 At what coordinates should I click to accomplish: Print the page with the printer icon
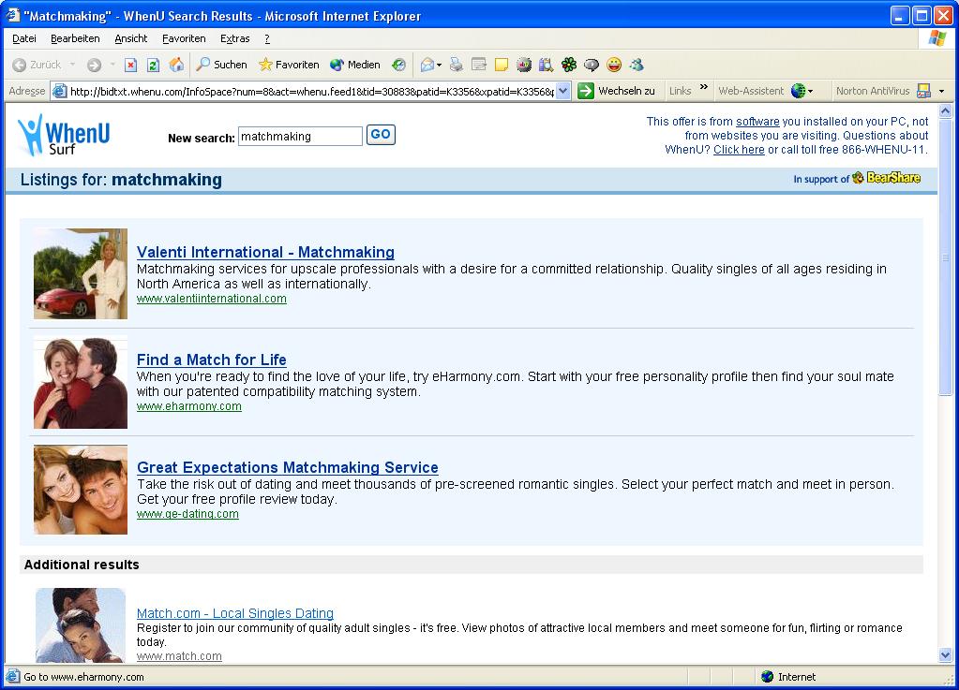pyautogui.click(x=457, y=65)
